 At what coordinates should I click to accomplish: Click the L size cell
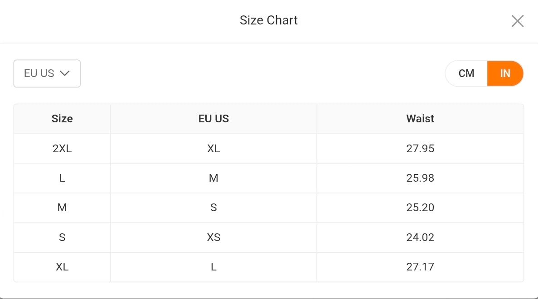pyautogui.click(x=62, y=178)
